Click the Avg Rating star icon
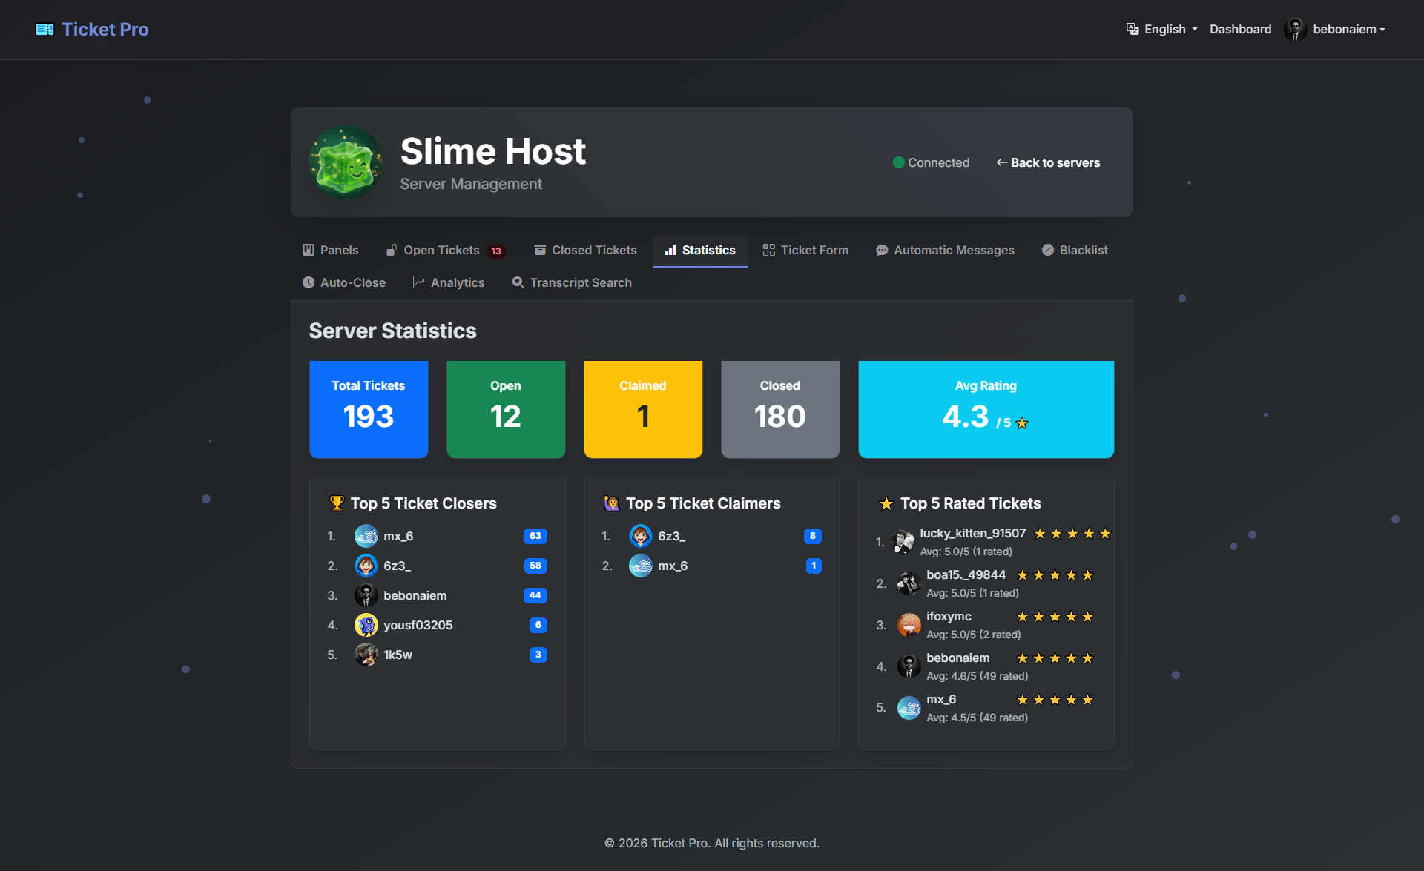Screen dimensions: 1424x871 (x=1022, y=423)
